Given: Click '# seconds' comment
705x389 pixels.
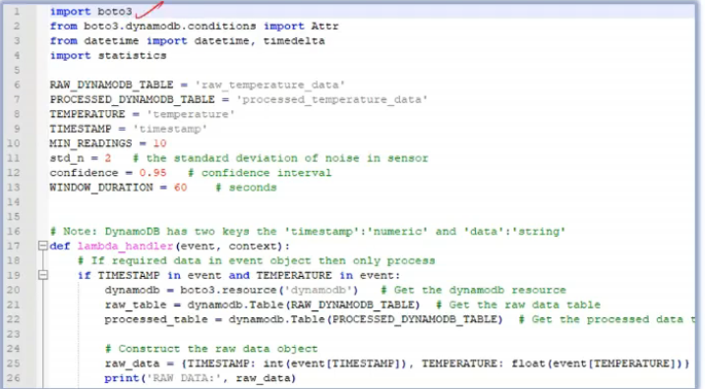Looking at the screenshot, I should 246,188.
